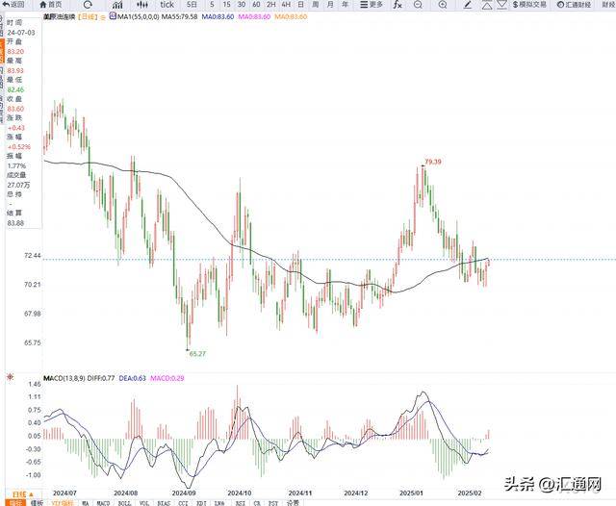The height and width of the screenshot is (506, 616).
Task: Open the 设置 settings tab
Action: pos(293,503)
